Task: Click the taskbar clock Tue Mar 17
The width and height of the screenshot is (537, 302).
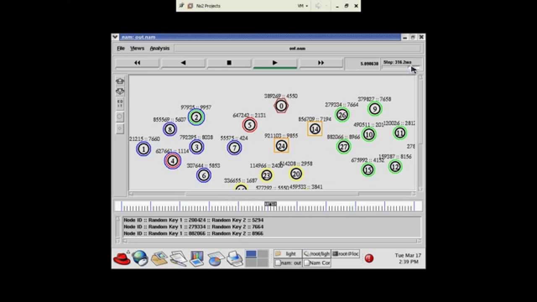Action: coord(408,258)
